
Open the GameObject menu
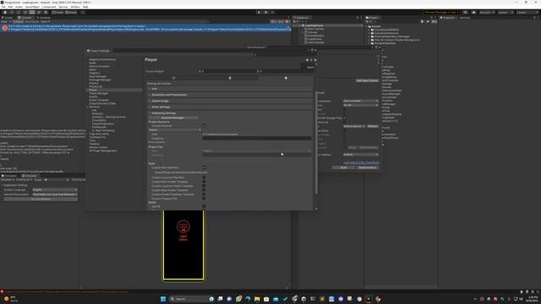[32, 7]
